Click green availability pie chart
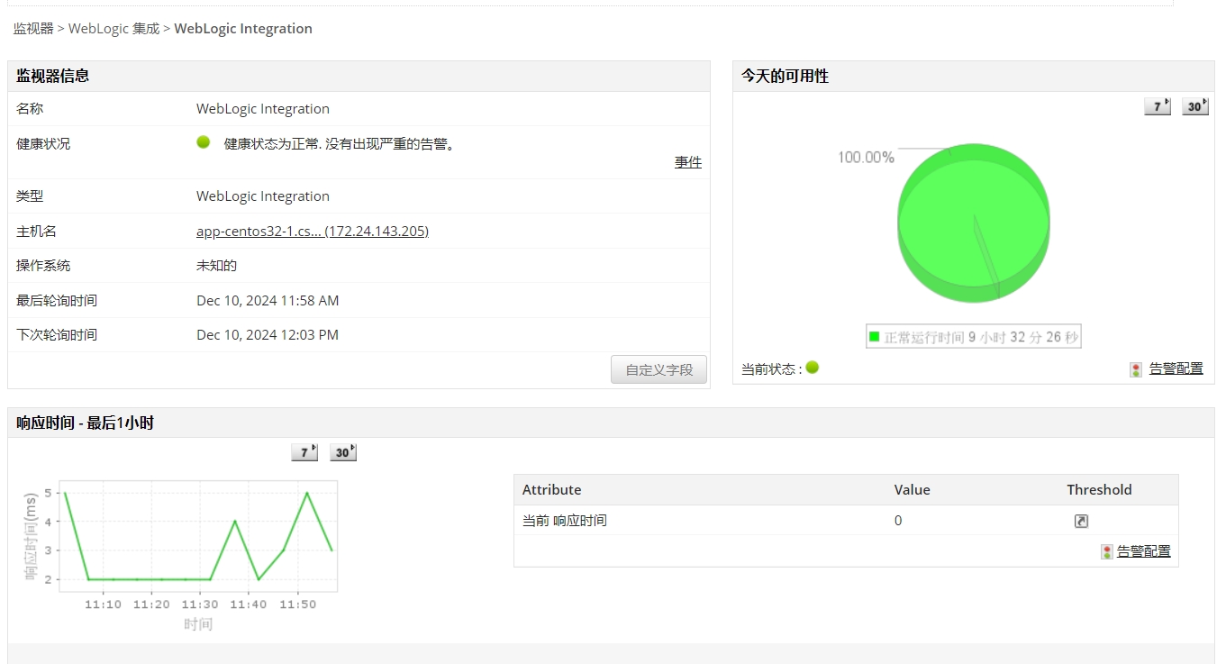Viewport: 1226px width, 664px height. tap(974, 223)
